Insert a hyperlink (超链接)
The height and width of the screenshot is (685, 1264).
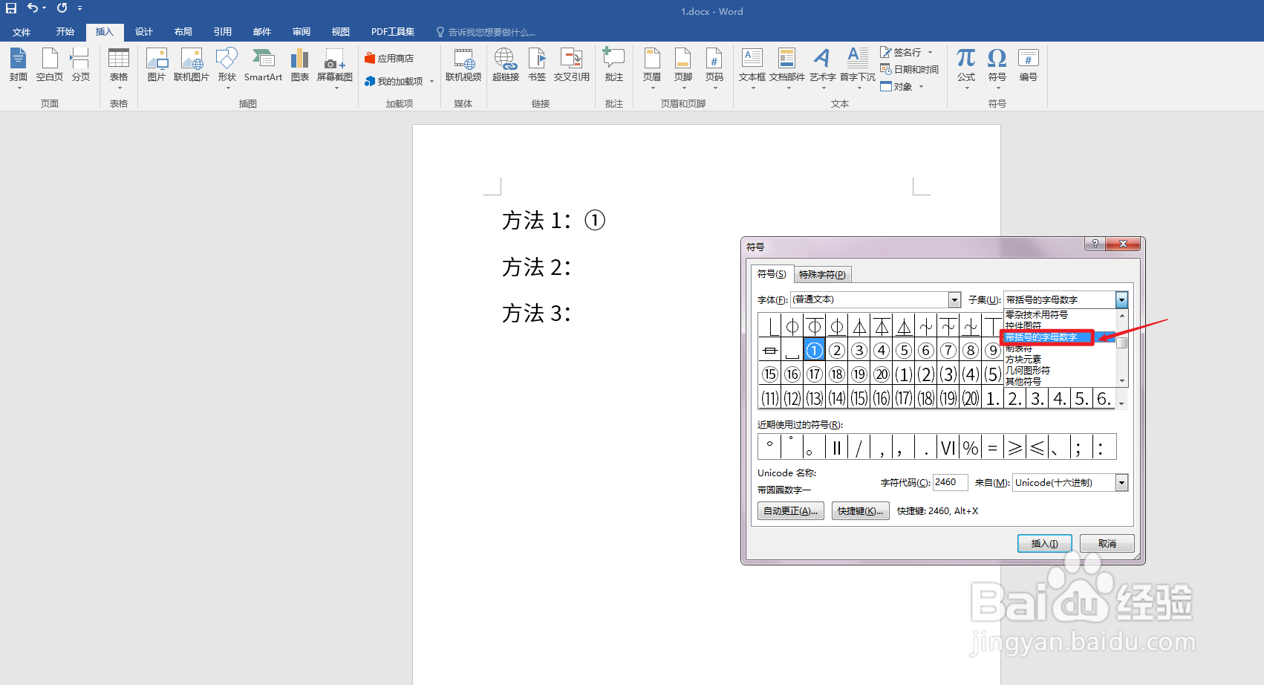(506, 65)
